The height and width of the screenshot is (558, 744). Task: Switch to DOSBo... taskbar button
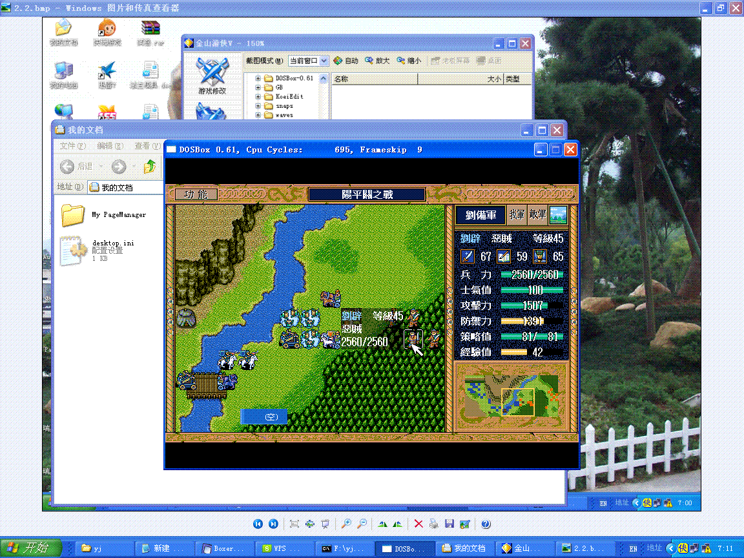click(405, 548)
